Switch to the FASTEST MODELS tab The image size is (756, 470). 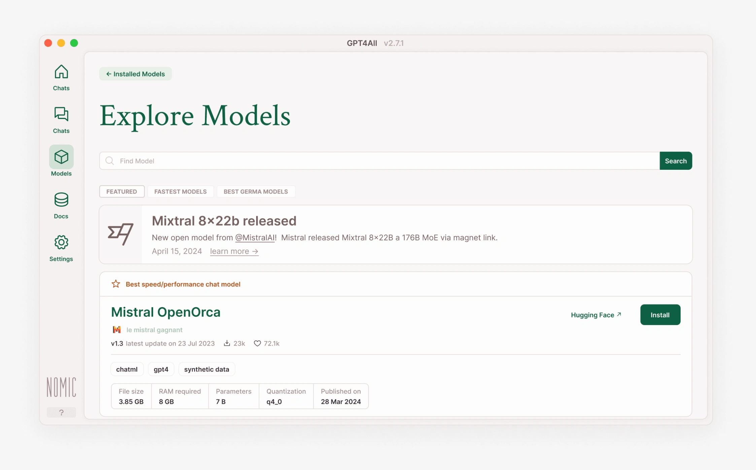point(180,192)
